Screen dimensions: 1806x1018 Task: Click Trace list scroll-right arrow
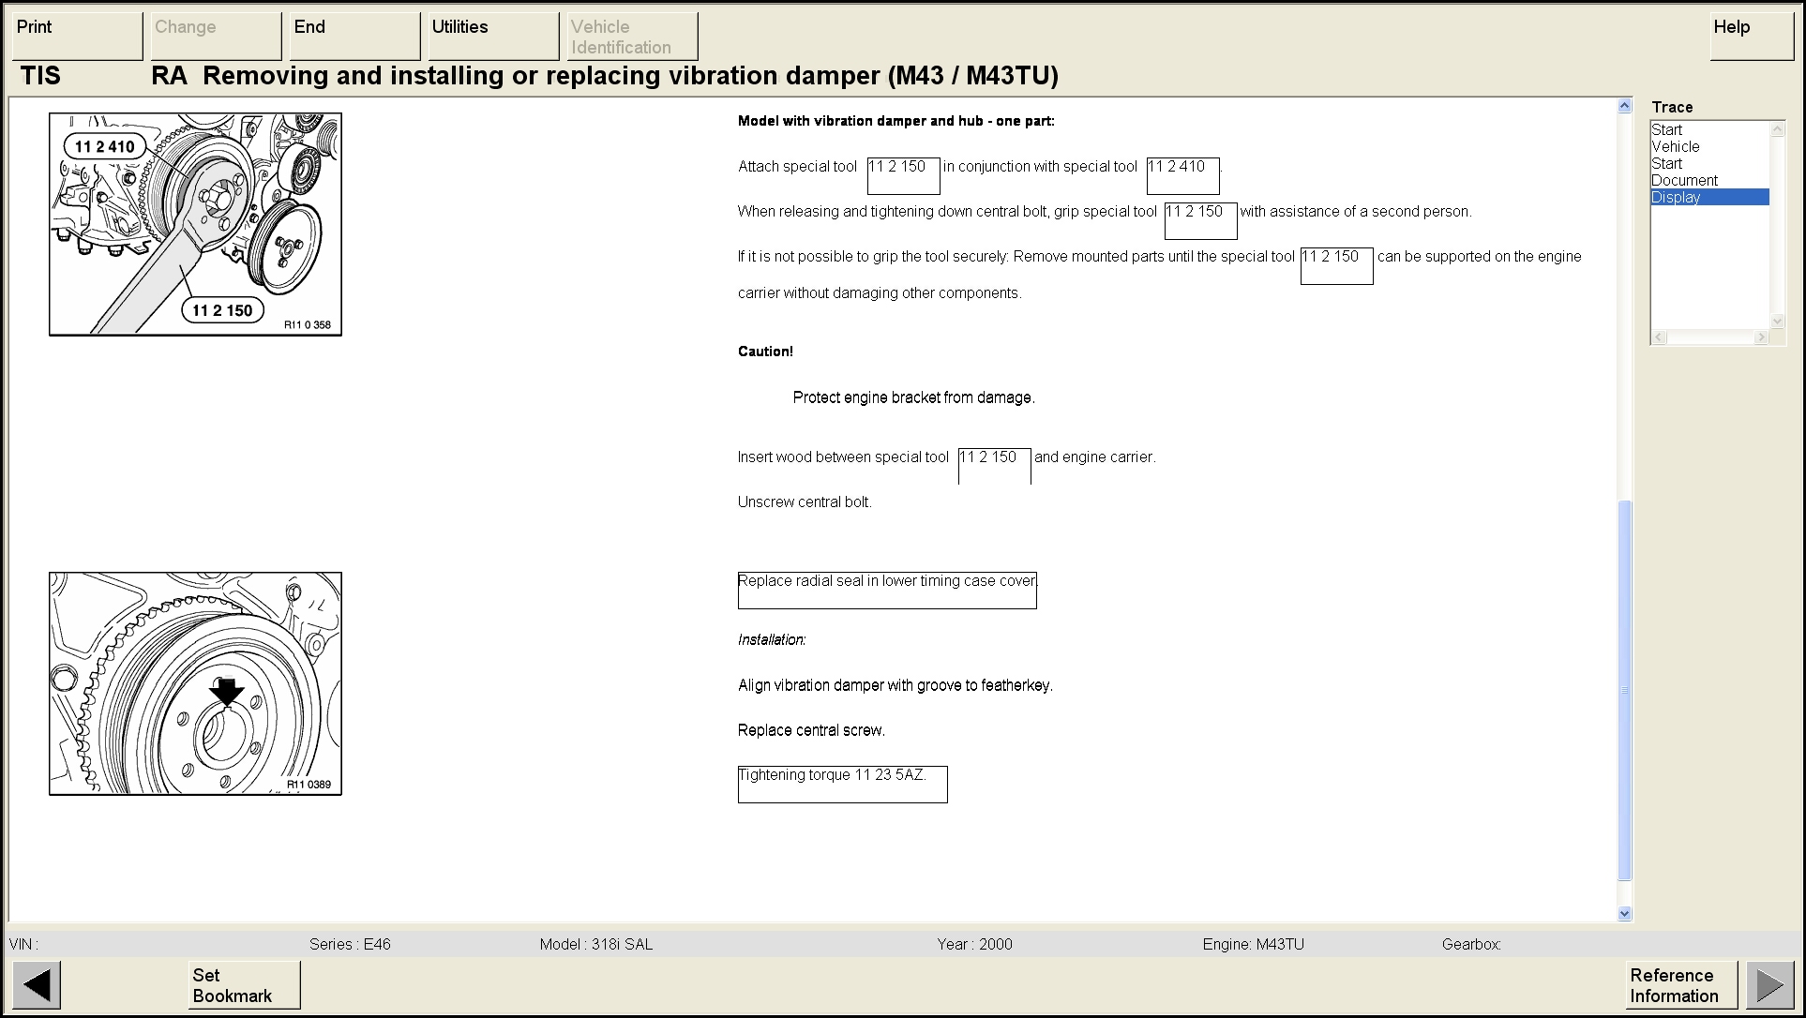tap(1760, 337)
